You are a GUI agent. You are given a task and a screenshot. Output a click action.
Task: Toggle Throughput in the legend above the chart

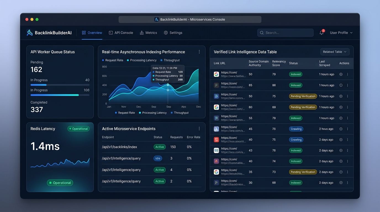pos(170,60)
